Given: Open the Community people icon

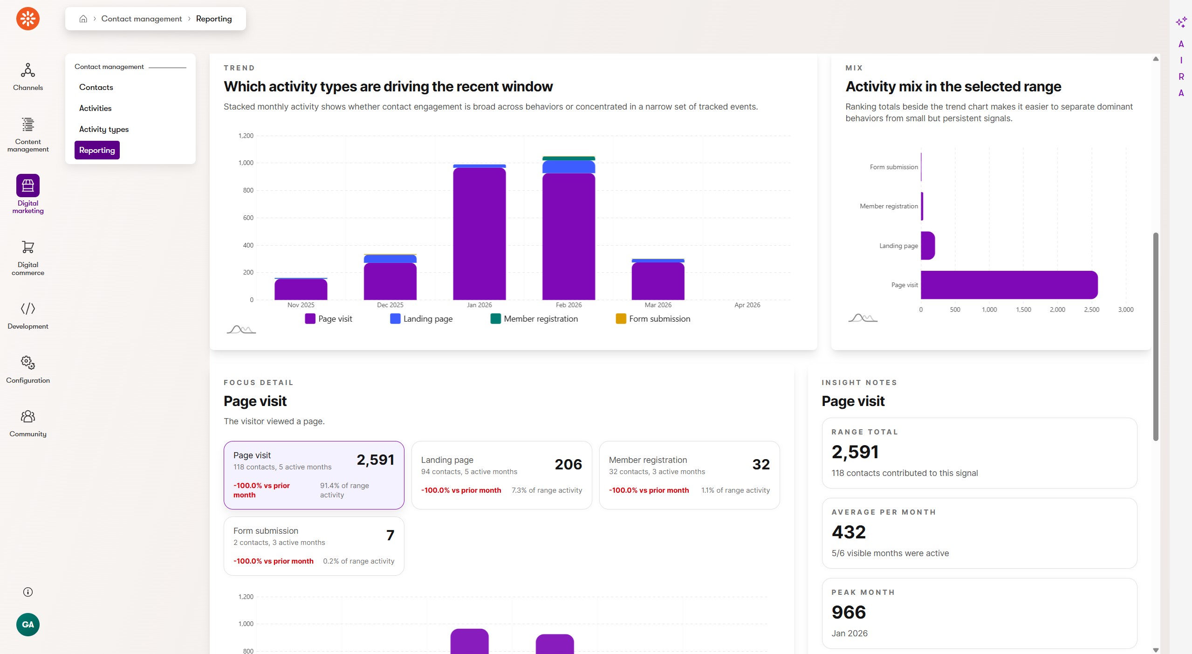Looking at the screenshot, I should (x=28, y=416).
